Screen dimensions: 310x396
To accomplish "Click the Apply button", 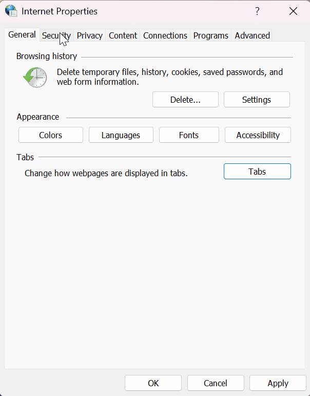I will coord(278,383).
